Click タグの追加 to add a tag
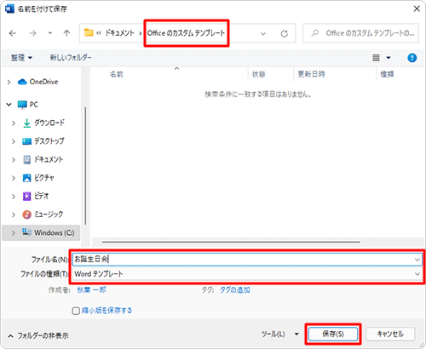This screenshot has width=426, height=349. tap(235, 290)
